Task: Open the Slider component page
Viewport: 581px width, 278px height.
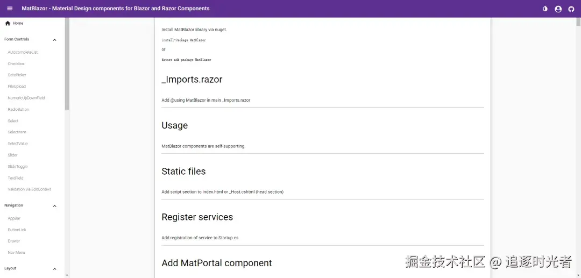Action: click(x=12, y=155)
